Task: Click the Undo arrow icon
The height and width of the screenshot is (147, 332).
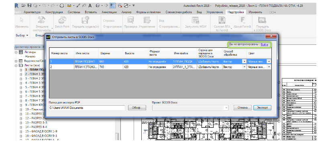Action: [44, 6]
